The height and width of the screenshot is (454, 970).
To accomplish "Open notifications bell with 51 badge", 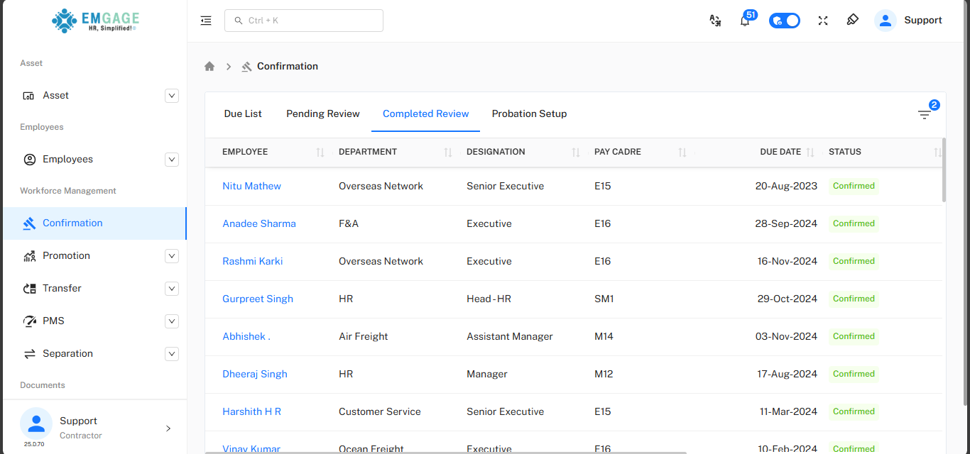I will 745,21.
